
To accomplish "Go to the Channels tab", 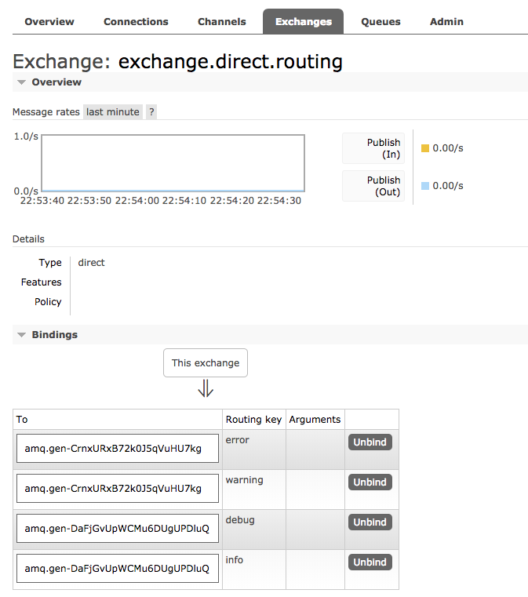I will 222,22.
